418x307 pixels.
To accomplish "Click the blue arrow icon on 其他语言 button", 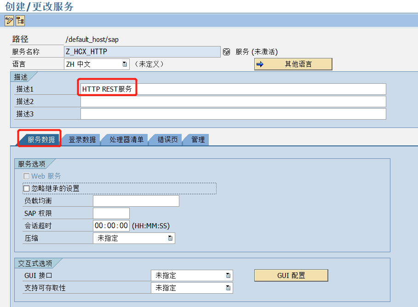I will click(x=260, y=64).
